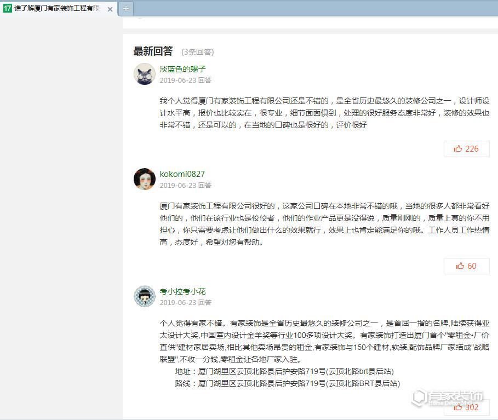Click the 302 like count button
Screen dimensions: 498x420
pyautogui.click(x=466, y=407)
